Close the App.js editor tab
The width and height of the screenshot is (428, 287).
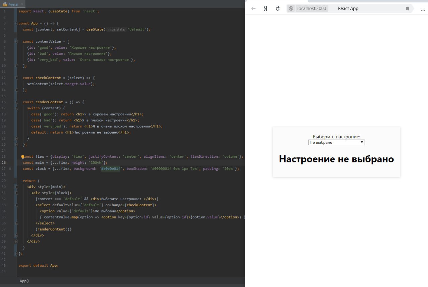21,4
